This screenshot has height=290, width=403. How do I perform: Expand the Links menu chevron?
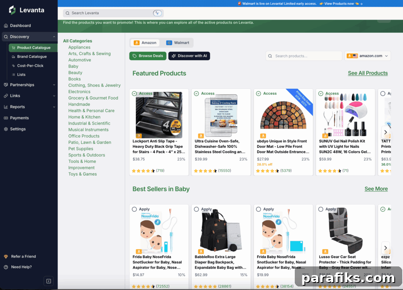54,96
